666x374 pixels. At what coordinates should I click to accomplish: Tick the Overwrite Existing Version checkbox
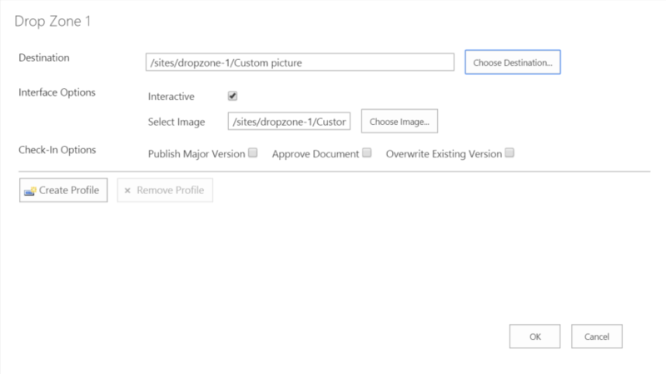510,152
